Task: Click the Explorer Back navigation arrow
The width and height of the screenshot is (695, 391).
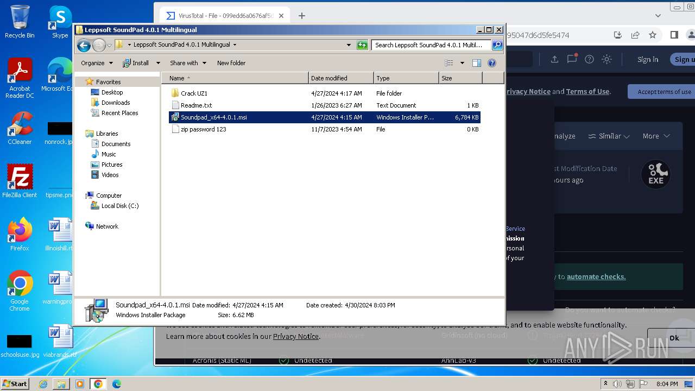Action: [84, 45]
